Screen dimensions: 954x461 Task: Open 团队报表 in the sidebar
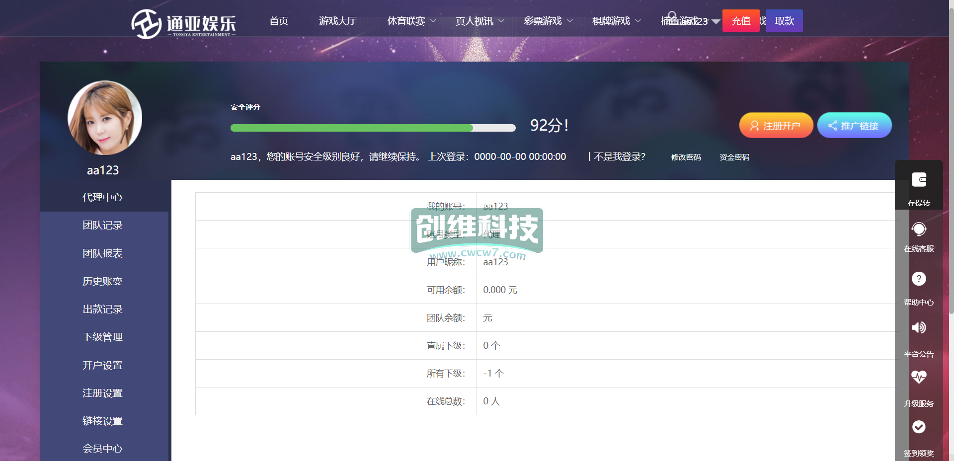coord(102,253)
